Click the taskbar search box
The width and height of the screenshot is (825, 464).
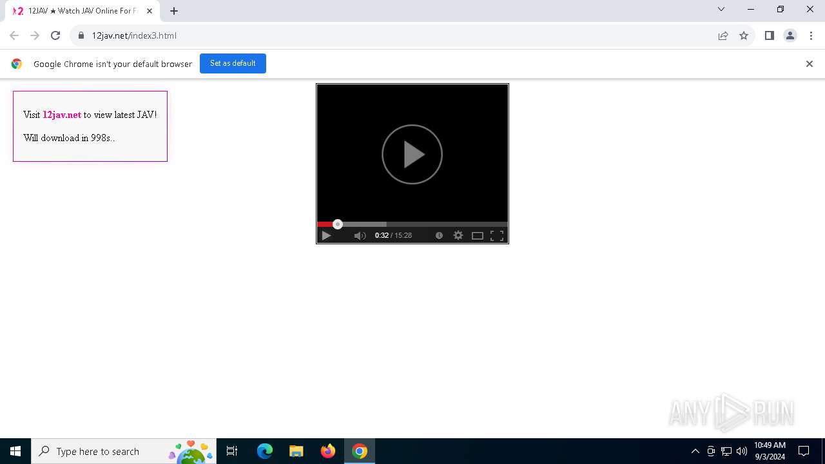point(124,451)
